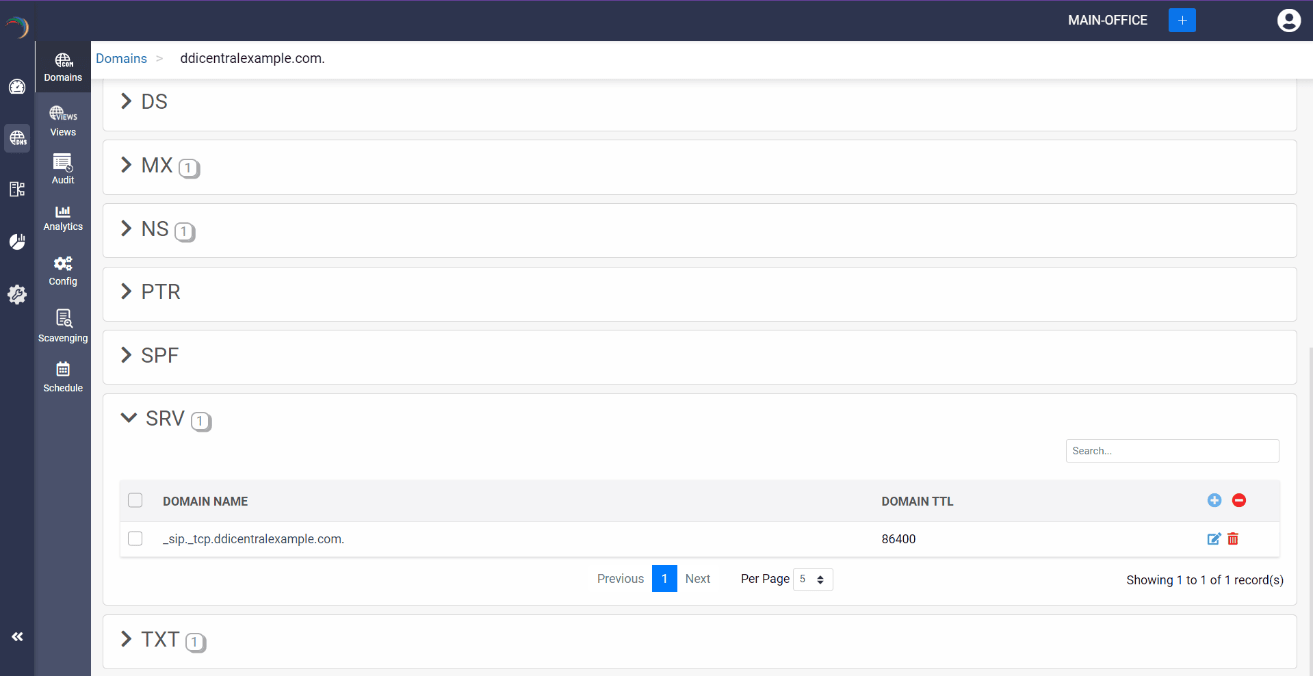Open the Schedule submenu item
This screenshot has width=1313, height=676.
pos(63,378)
